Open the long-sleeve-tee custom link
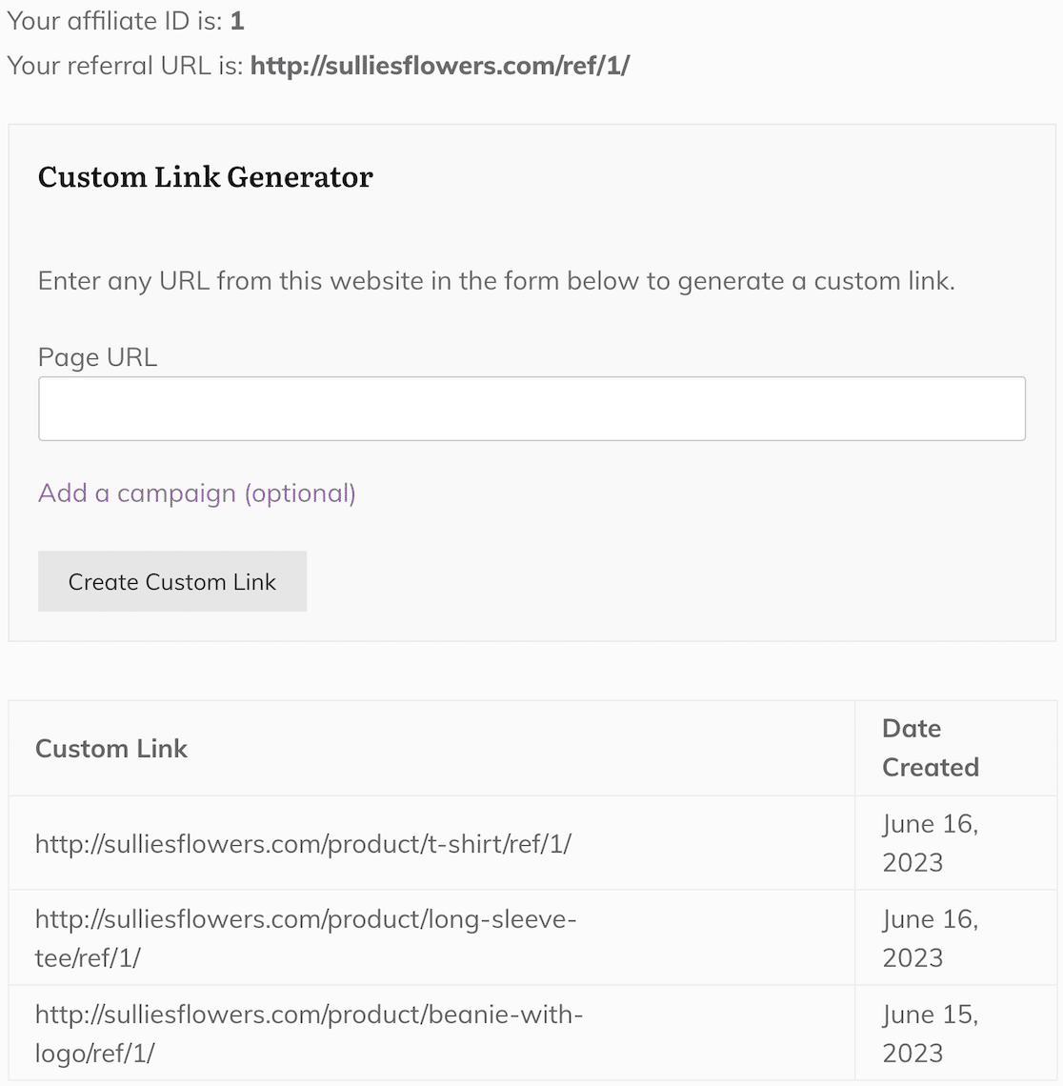 pos(305,938)
